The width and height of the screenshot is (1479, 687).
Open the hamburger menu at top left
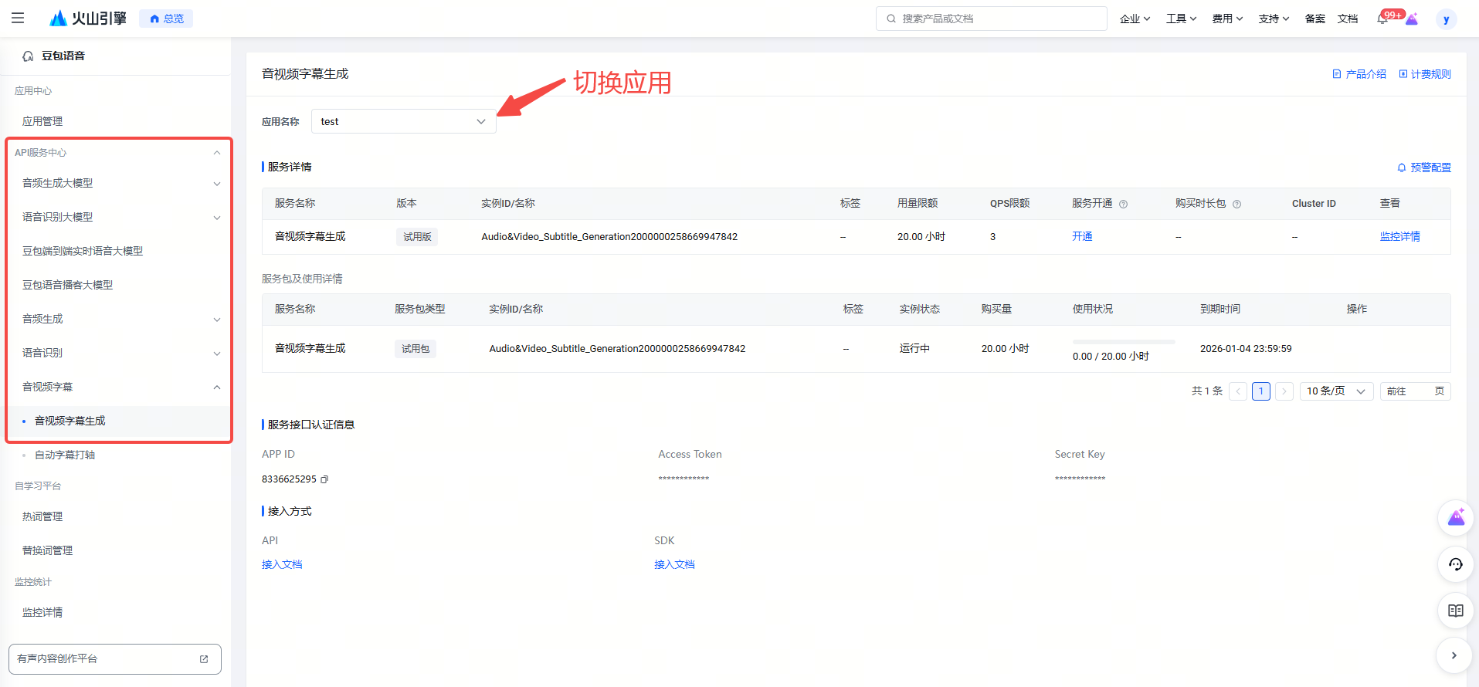coord(18,18)
